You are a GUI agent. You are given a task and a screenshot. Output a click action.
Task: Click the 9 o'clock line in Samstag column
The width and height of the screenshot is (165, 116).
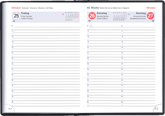pyautogui.click(x=104, y=44)
